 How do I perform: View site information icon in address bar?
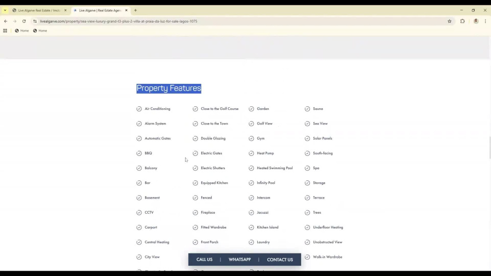coord(35,21)
